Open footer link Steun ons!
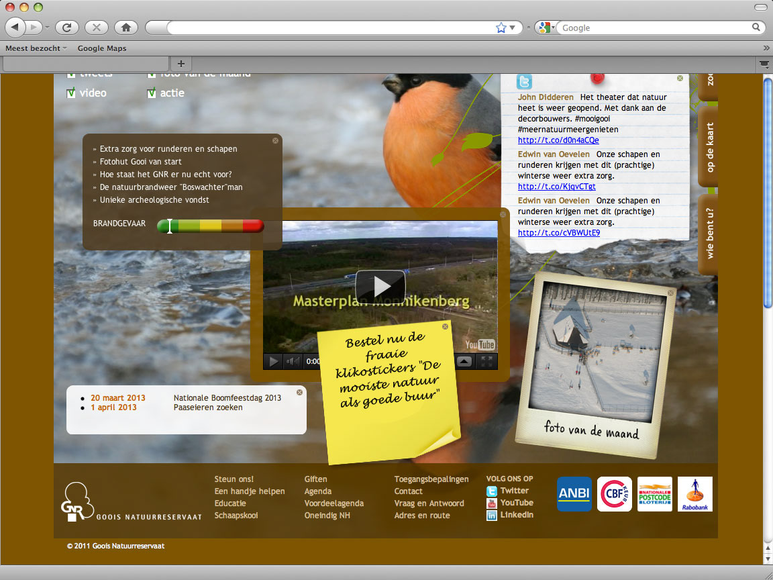Image resolution: width=773 pixels, height=580 pixels. click(234, 479)
